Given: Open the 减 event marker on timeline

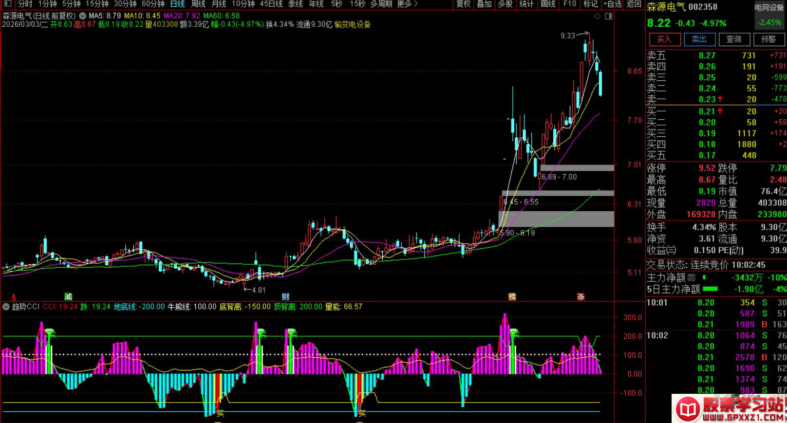Looking at the screenshot, I should coord(68,296).
